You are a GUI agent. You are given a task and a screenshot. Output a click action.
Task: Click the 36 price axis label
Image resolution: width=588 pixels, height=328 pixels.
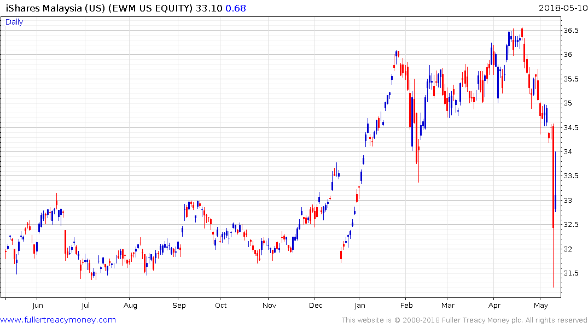(x=568, y=55)
